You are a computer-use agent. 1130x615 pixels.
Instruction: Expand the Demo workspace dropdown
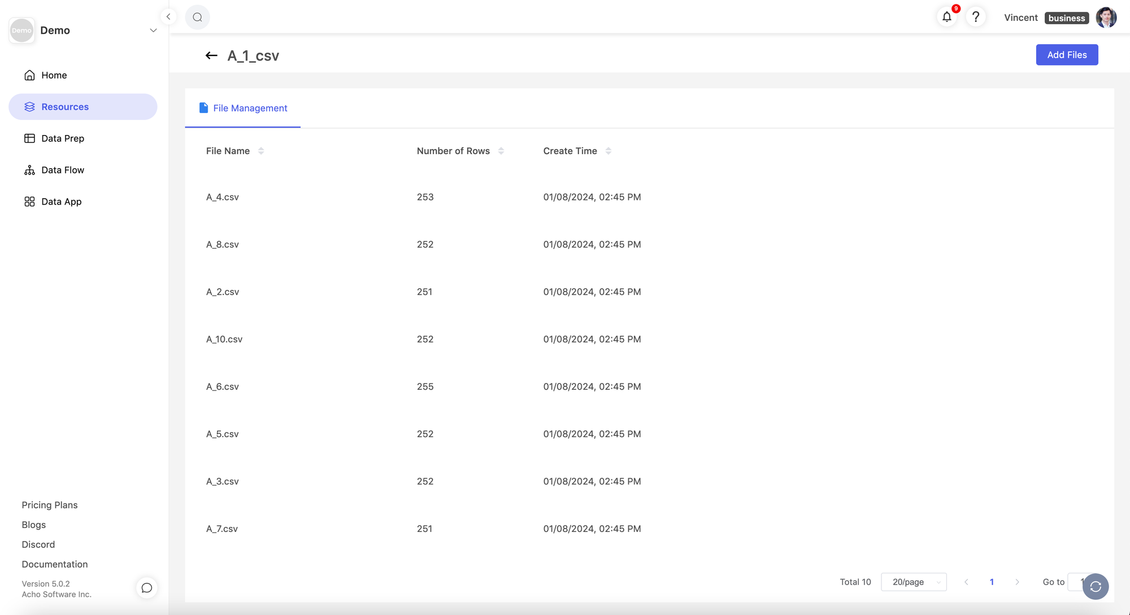click(153, 30)
